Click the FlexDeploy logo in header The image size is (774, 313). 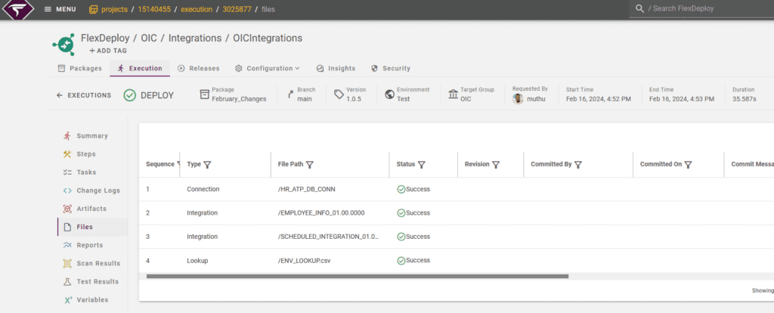[x=18, y=9]
